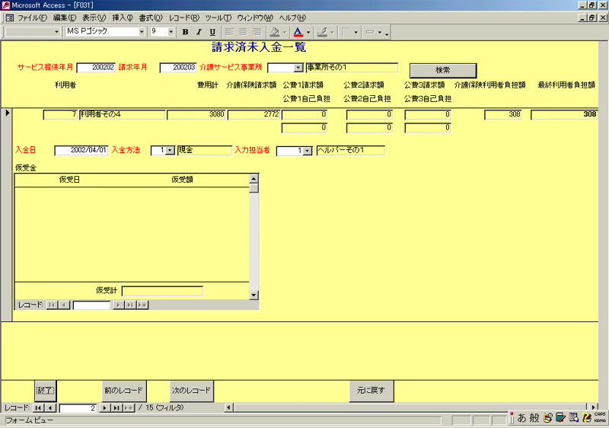
Task: Align text left
Action: point(230,32)
